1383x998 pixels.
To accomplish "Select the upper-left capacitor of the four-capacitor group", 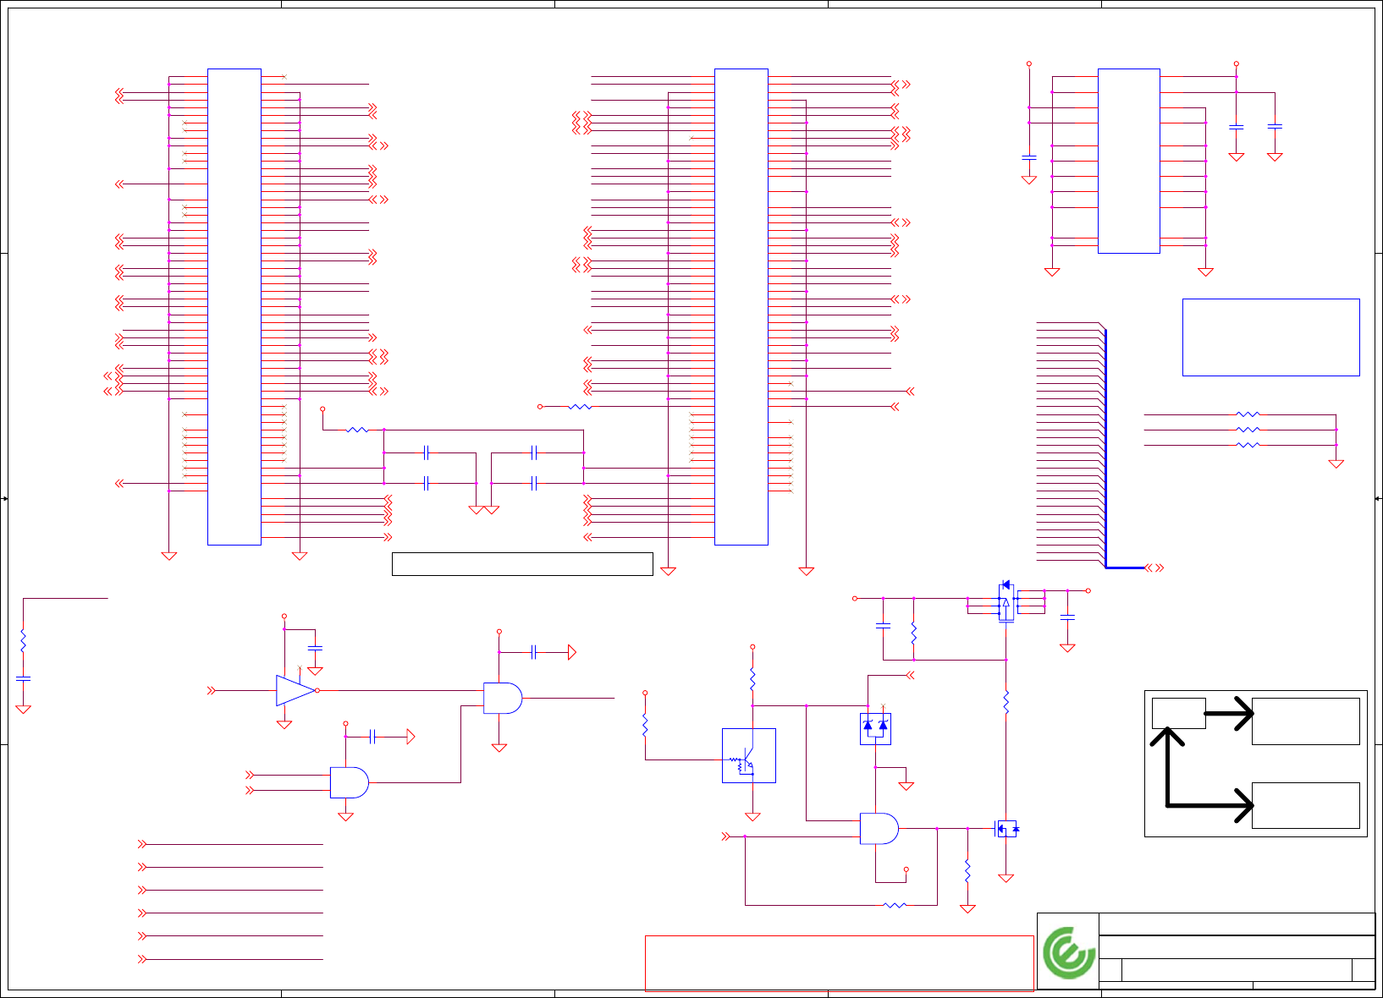I will click(427, 452).
